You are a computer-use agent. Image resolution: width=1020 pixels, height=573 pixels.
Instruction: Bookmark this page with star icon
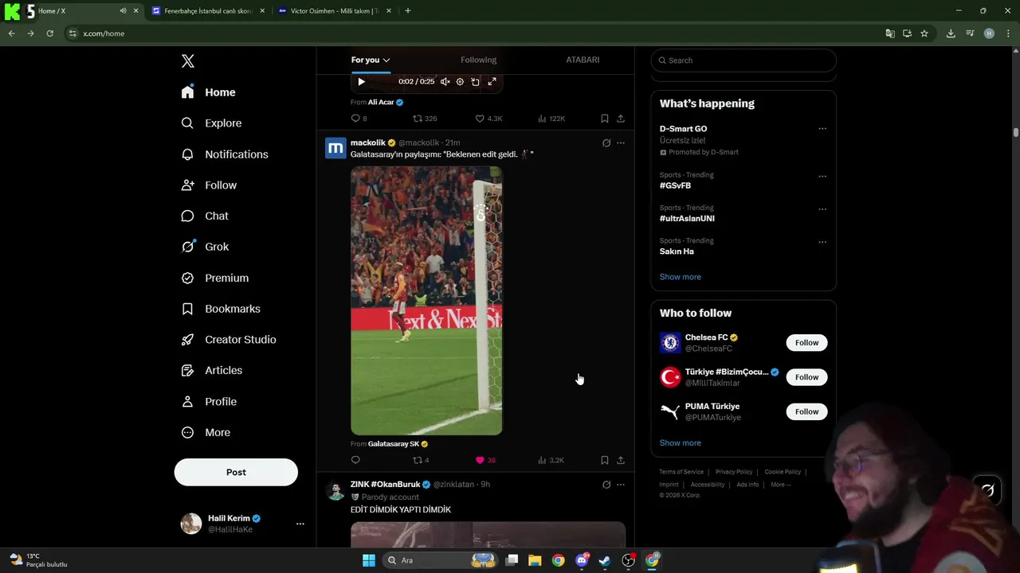(x=924, y=33)
